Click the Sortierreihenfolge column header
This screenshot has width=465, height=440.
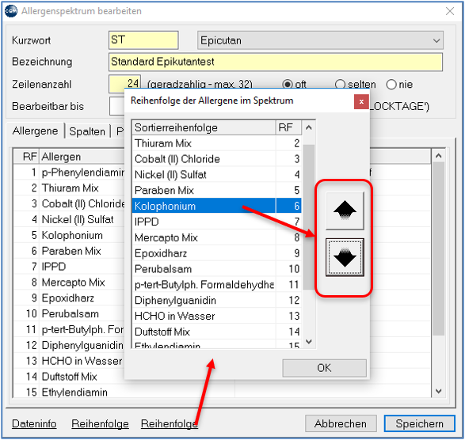coord(204,127)
